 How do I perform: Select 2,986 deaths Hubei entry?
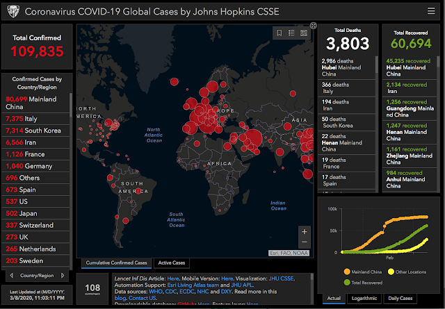(x=347, y=67)
